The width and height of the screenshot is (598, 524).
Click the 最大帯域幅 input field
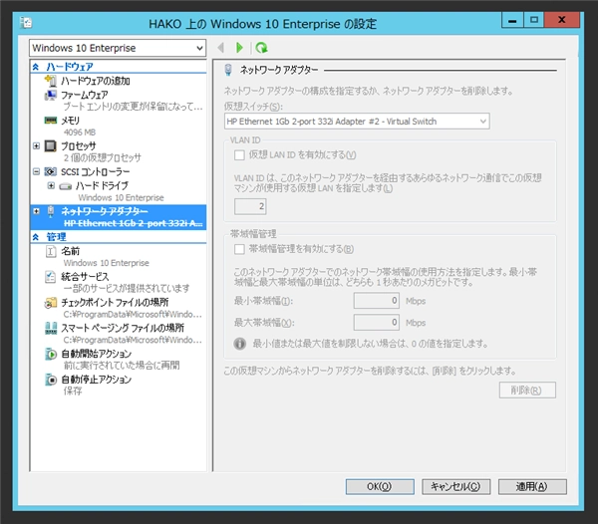377,323
